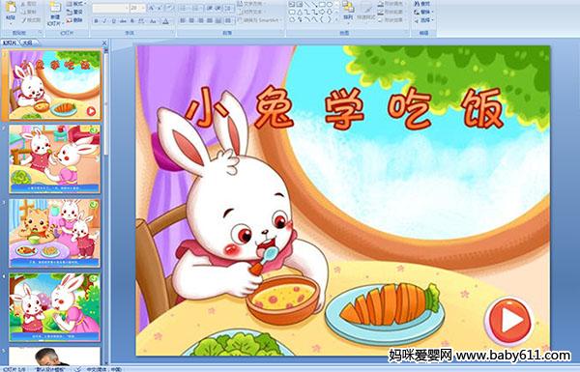This screenshot has height=372, width=580.
Task: Toggle Italic formatting
Action: pos(104,21)
